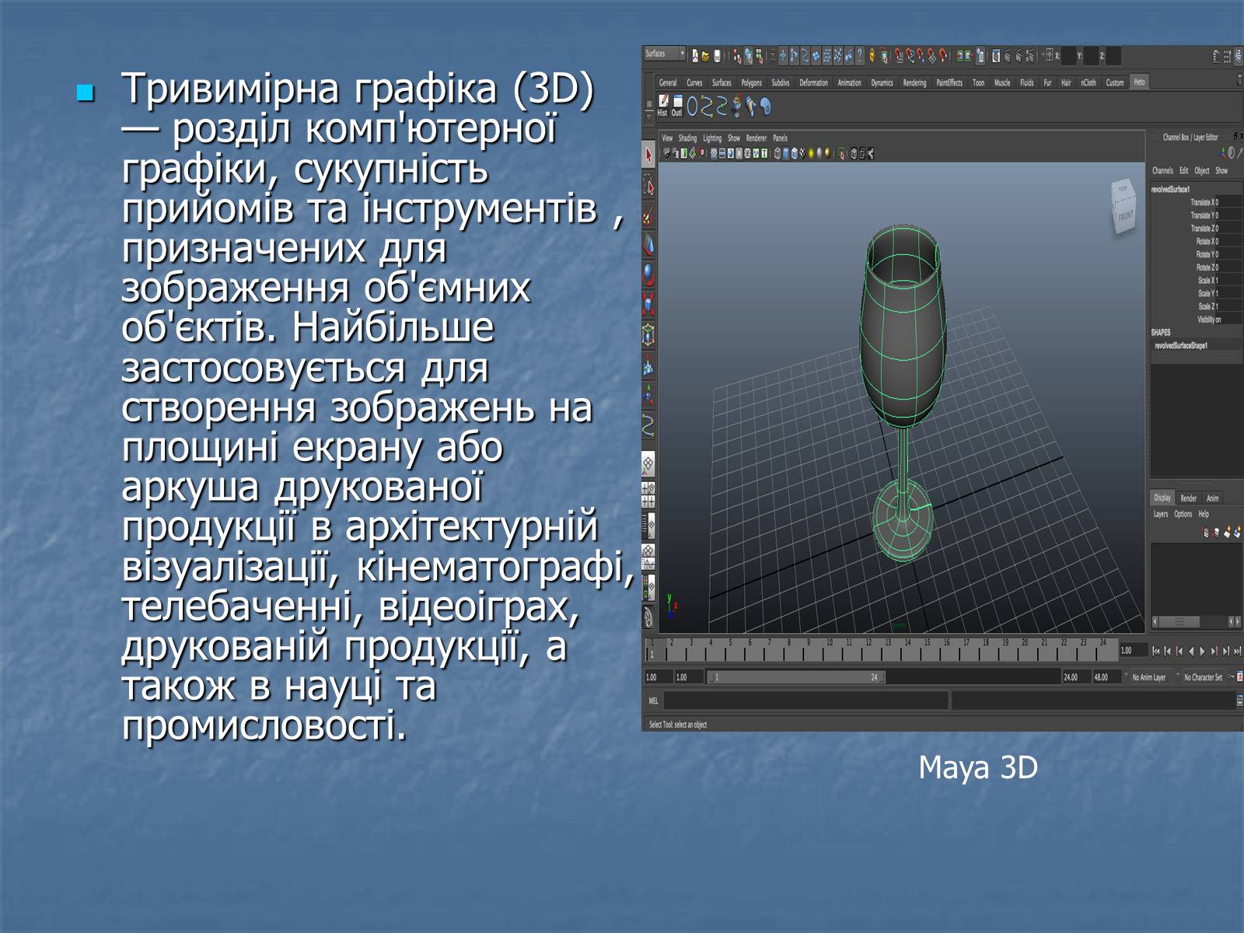
Task: Click the open scene folder icon
Action: click(705, 55)
